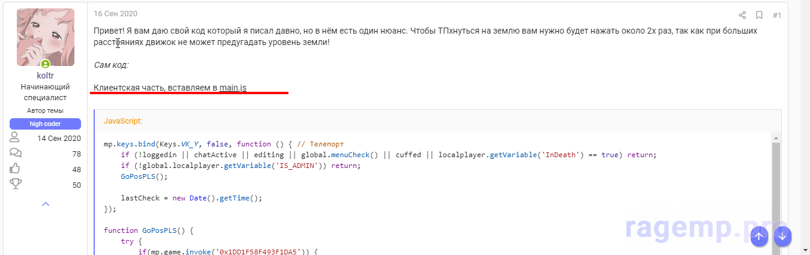Viewport: 810px width, 255px height.
Task: Click the high coder badge
Action: 46,124
